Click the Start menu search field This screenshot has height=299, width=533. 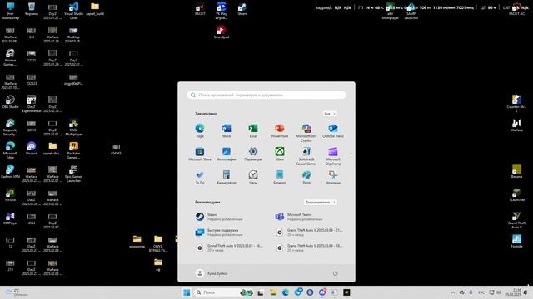point(266,95)
